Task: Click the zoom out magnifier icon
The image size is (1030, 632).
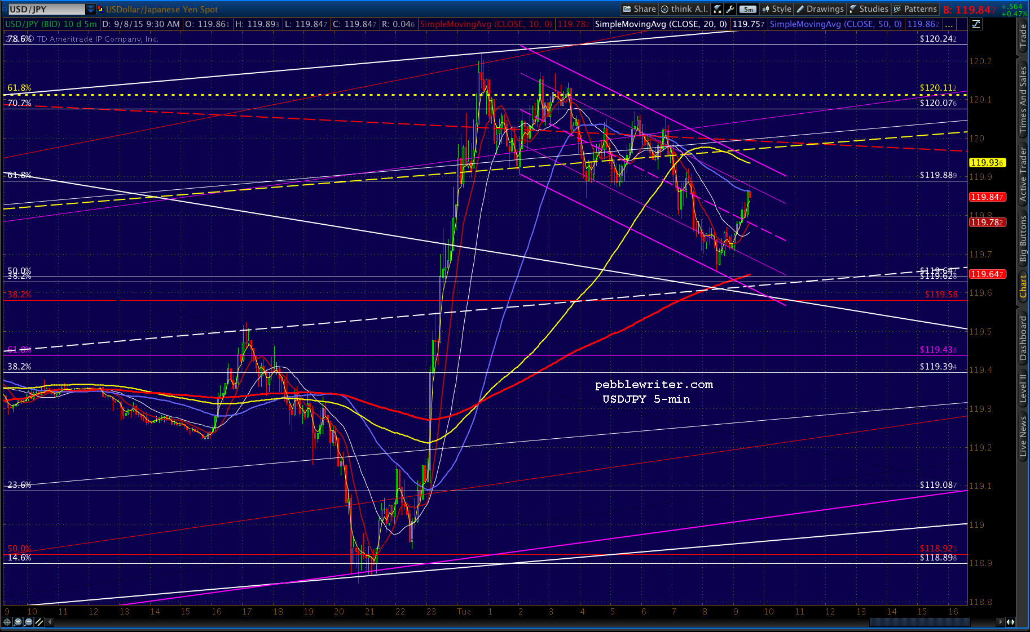Action: click(29, 622)
